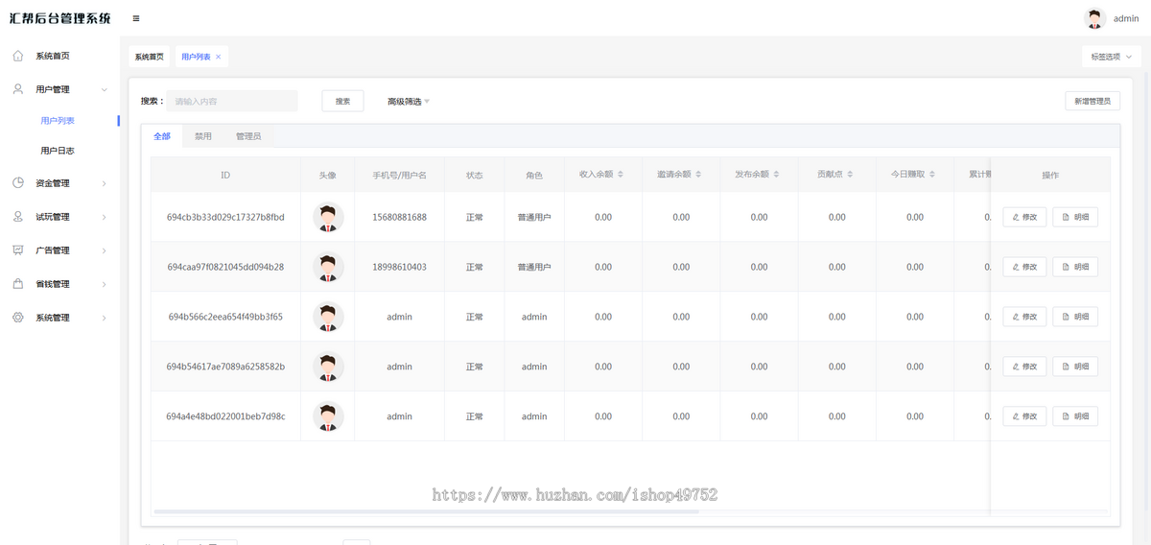Click the ID column header

point(225,176)
